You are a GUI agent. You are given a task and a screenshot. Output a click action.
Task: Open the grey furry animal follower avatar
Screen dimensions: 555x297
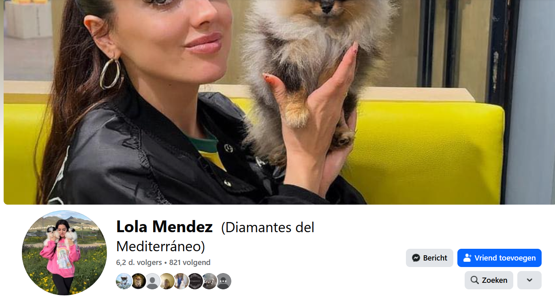coord(209,281)
